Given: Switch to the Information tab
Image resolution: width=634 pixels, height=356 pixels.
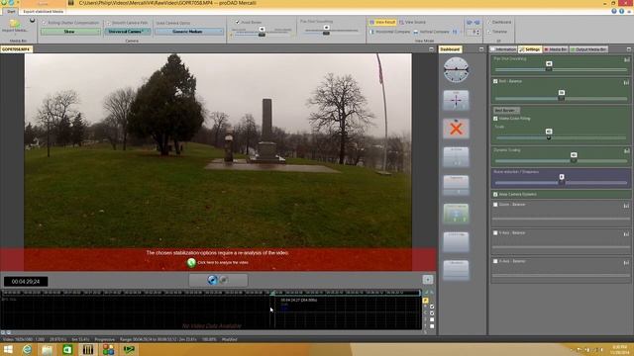Looking at the screenshot, I should 503,49.
